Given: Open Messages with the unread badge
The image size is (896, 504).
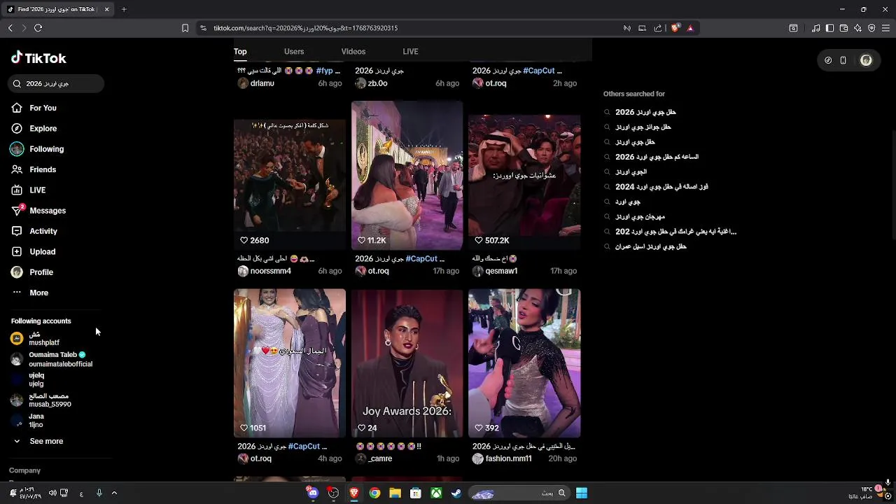Looking at the screenshot, I should 47,211.
